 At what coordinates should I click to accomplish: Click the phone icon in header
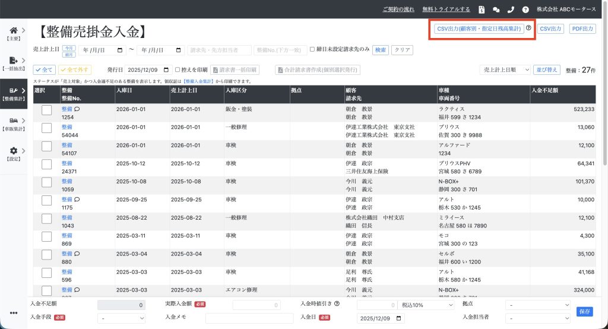pyautogui.click(x=511, y=10)
